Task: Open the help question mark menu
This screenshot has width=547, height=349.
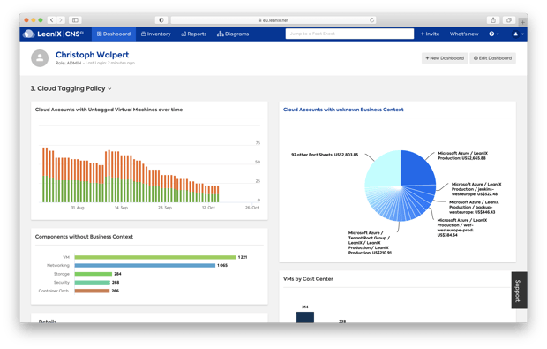Action: [x=494, y=34]
